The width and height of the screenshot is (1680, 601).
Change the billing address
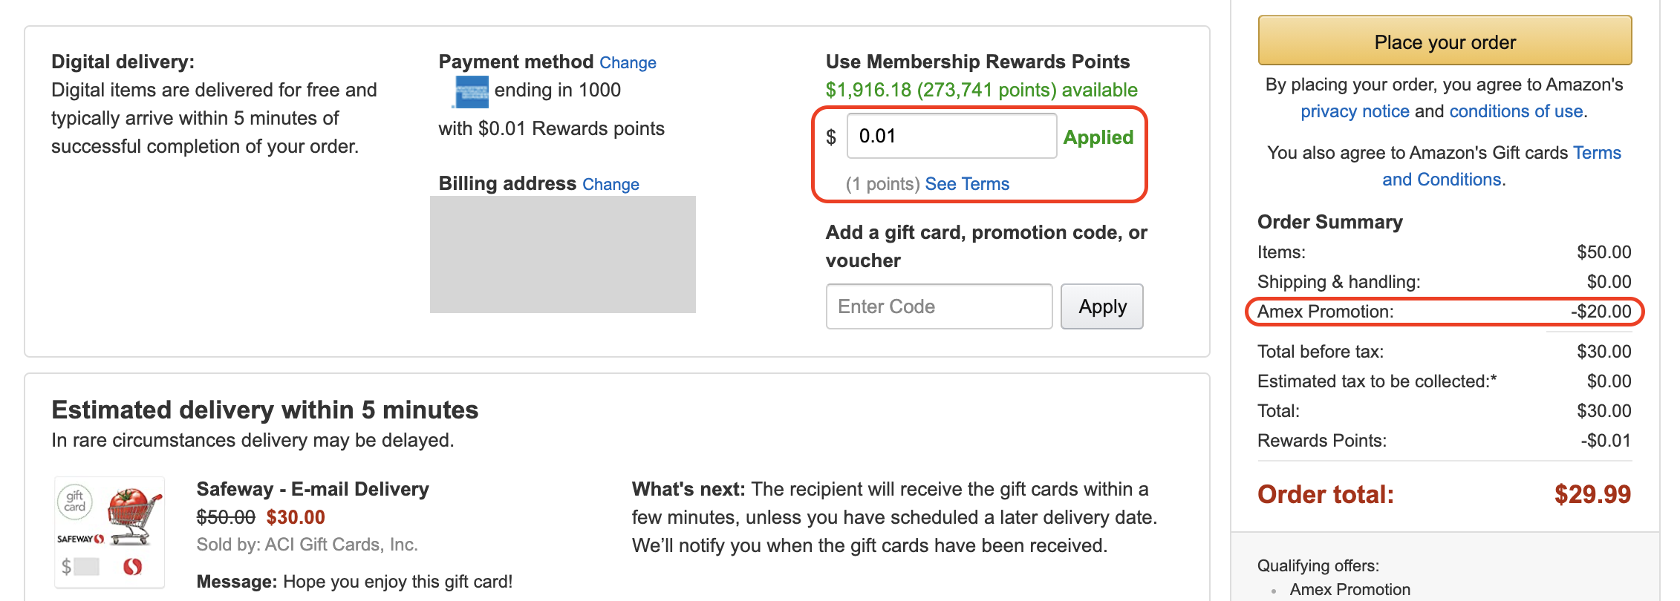click(611, 184)
